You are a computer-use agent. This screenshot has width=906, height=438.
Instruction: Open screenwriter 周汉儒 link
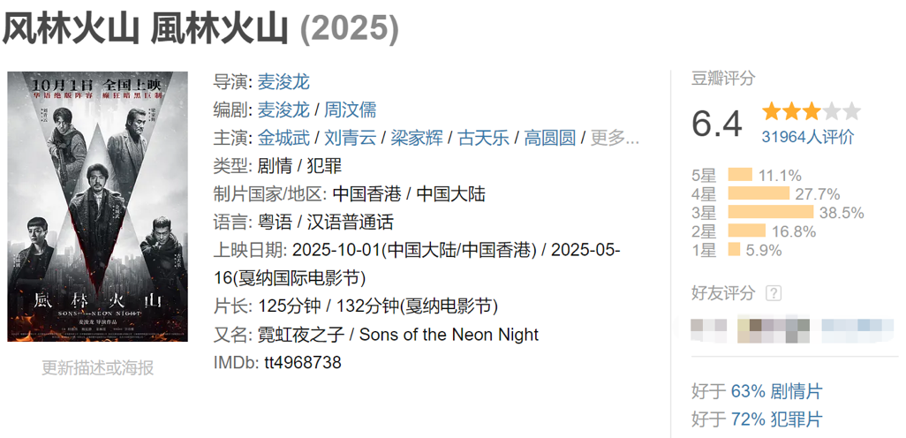351,109
